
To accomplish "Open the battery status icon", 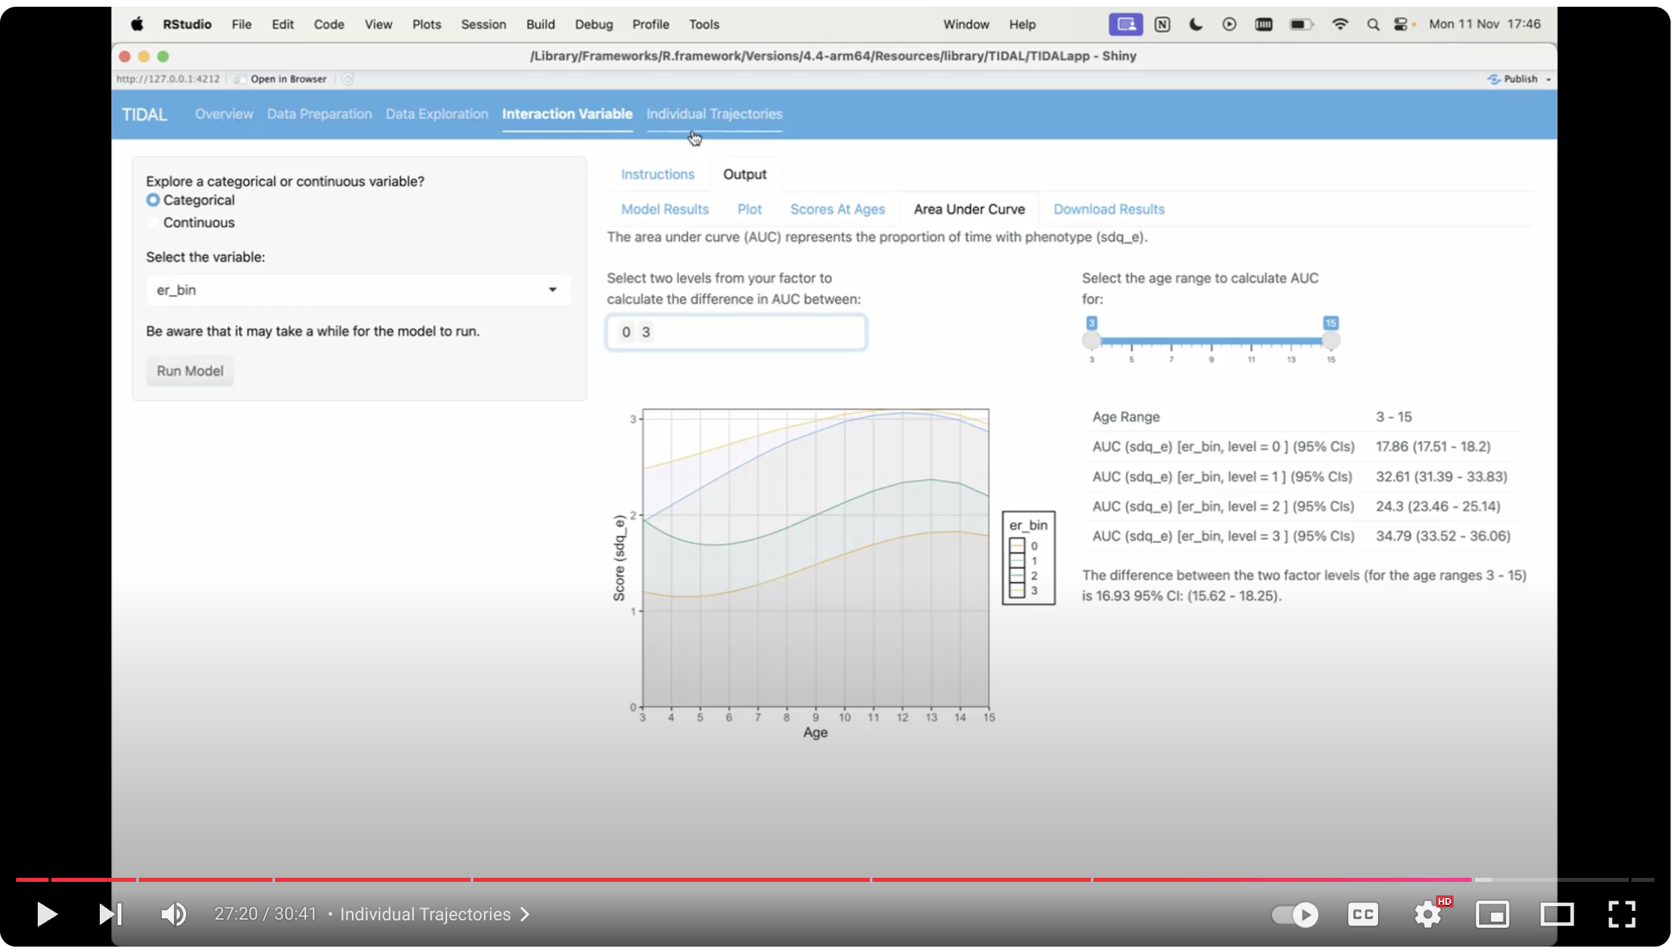I will pos(1301,24).
